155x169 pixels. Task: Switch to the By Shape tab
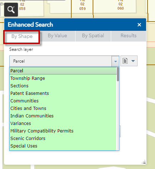click(x=22, y=36)
